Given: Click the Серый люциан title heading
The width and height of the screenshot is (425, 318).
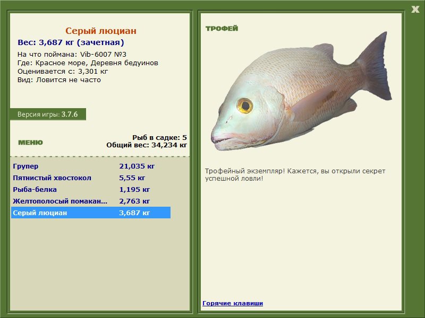Looking at the screenshot, I should point(101,31).
